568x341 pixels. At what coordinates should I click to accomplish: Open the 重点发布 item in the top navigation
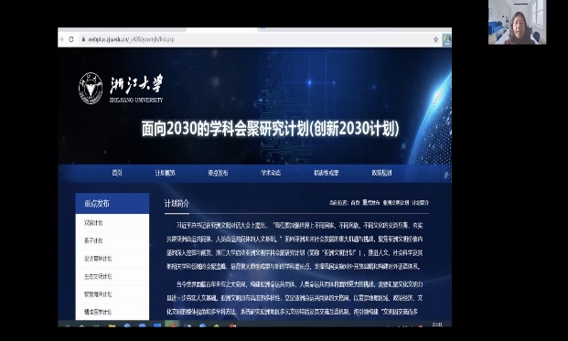218,173
